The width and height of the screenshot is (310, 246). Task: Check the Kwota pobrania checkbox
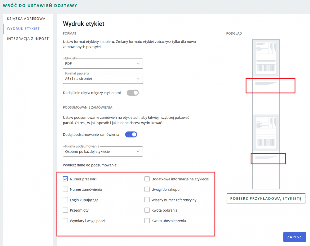point(147,210)
